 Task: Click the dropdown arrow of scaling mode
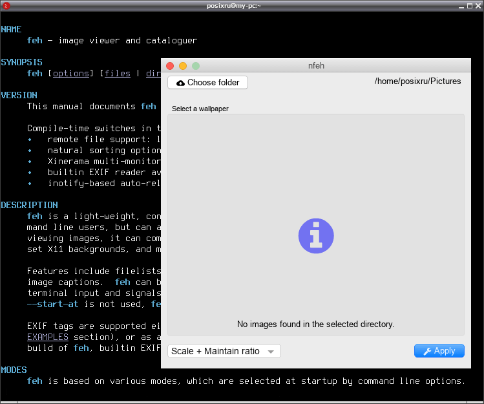coord(271,352)
